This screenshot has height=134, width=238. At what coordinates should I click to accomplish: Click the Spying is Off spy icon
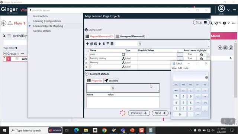point(86,30)
